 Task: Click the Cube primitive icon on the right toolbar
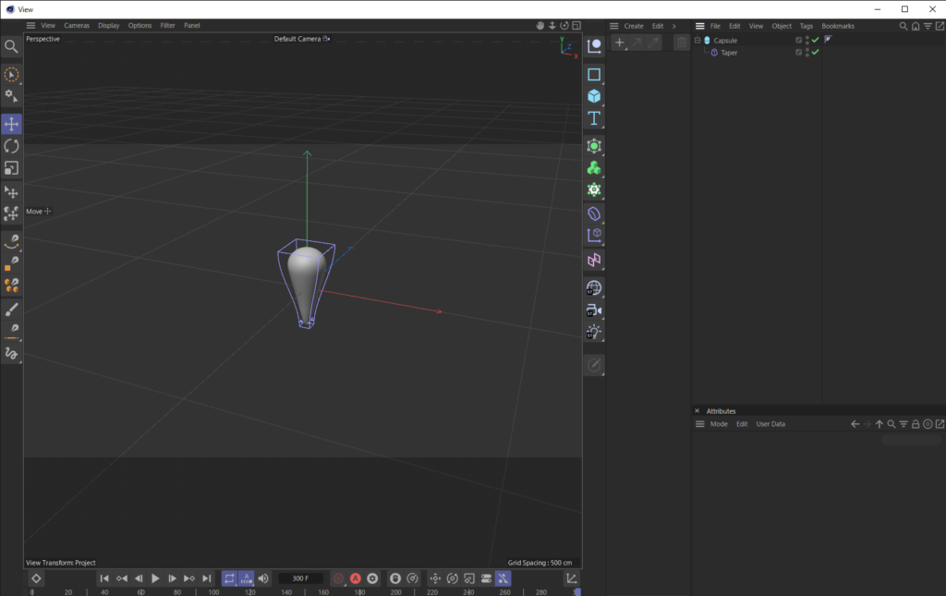[594, 95]
